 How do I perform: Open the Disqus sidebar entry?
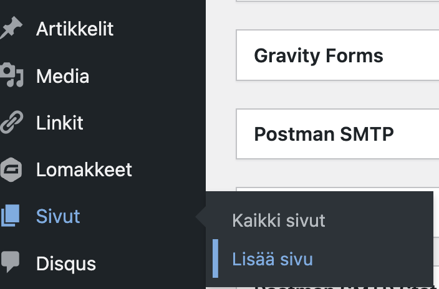[x=66, y=263]
